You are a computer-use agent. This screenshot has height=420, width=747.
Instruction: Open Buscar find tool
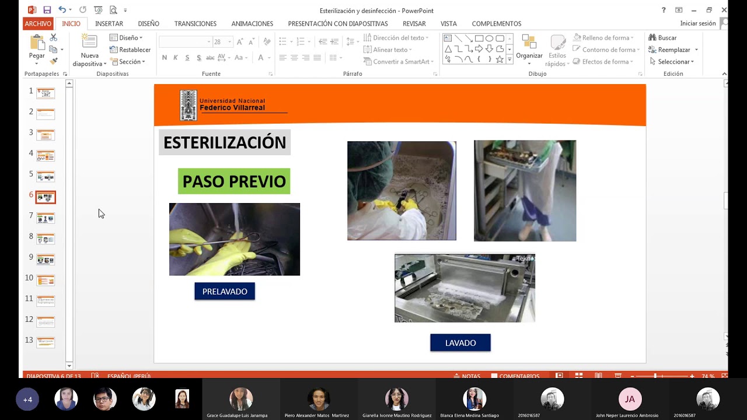(662, 38)
